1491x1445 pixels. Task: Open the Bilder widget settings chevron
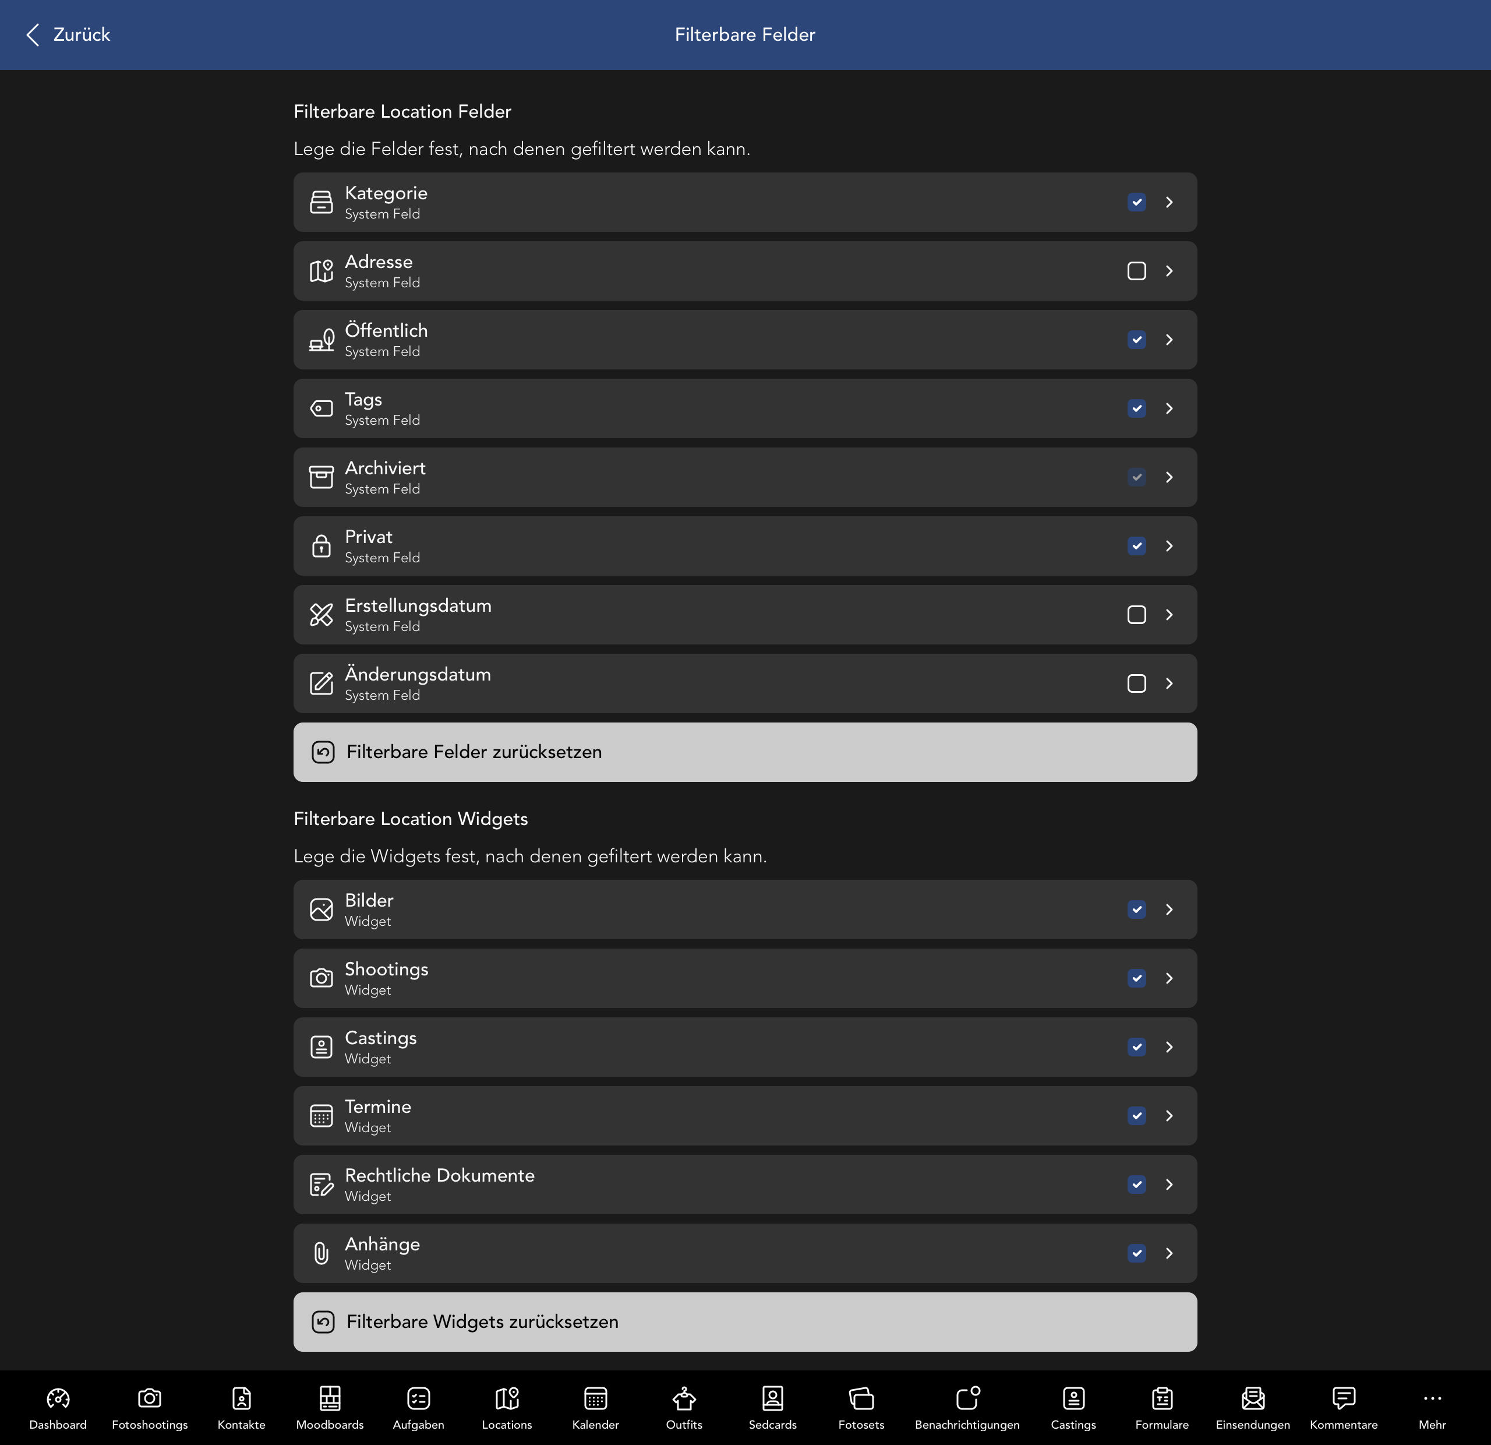(x=1170, y=910)
